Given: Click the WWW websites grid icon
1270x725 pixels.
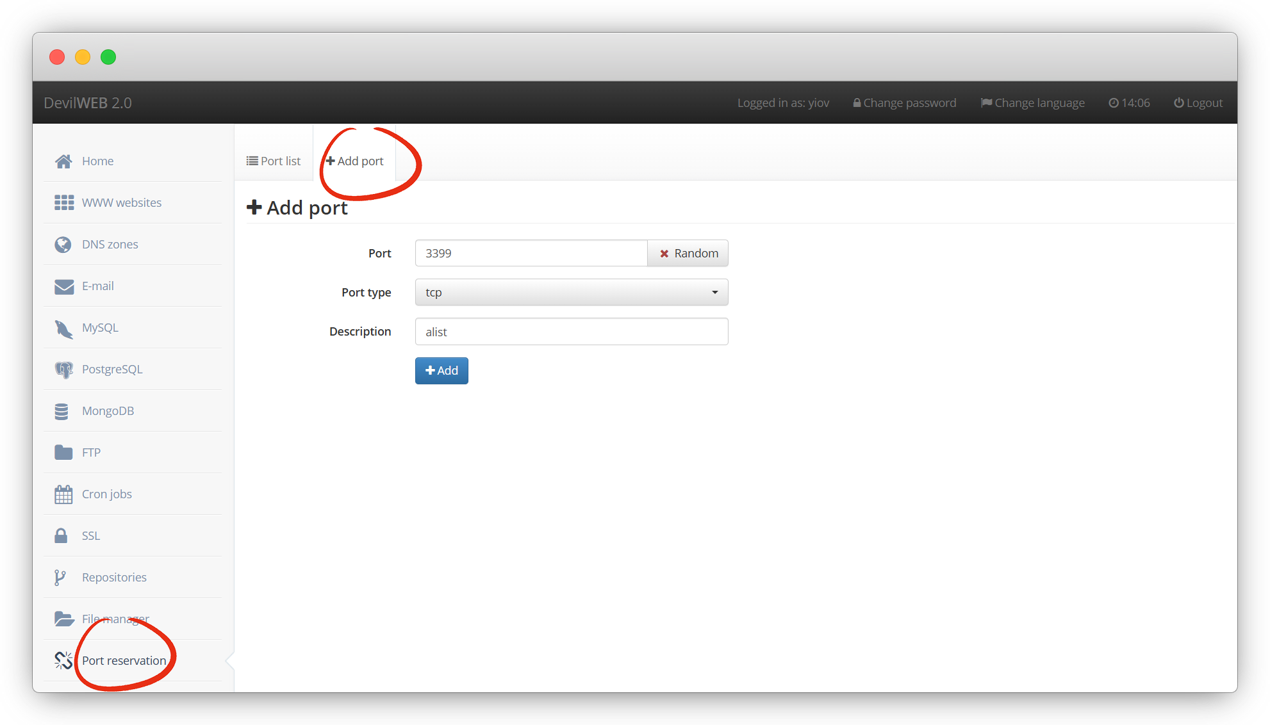Looking at the screenshot, I should click(x=63, y=203).
